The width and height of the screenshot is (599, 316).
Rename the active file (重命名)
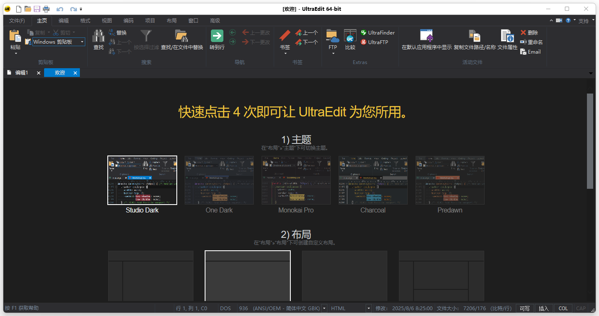tap(532, 42)
